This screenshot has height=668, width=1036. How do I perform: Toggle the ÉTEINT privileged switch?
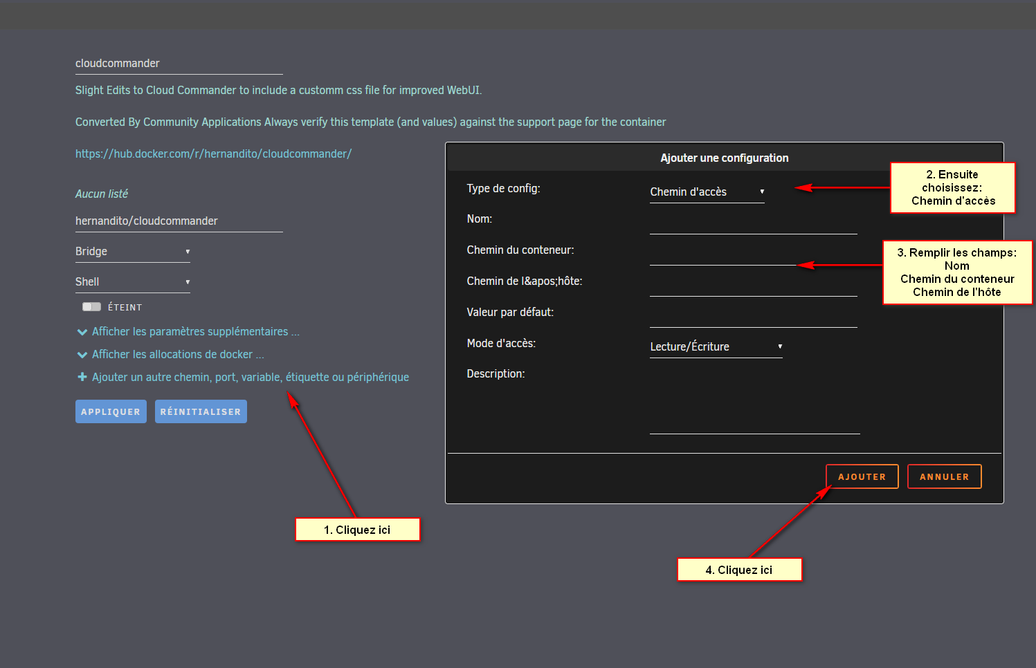(x=91, y=306)
